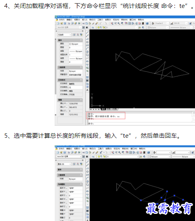Click Quick Select icon in step 4 properties palette

point(81,35)
